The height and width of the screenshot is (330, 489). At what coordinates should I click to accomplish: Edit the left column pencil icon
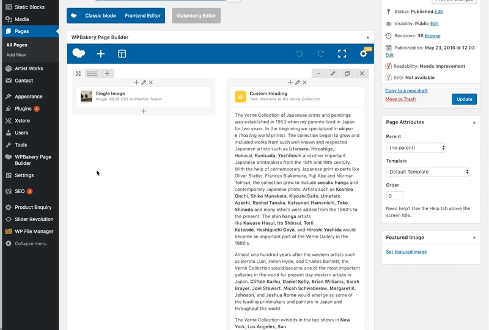tap(144, 82)
